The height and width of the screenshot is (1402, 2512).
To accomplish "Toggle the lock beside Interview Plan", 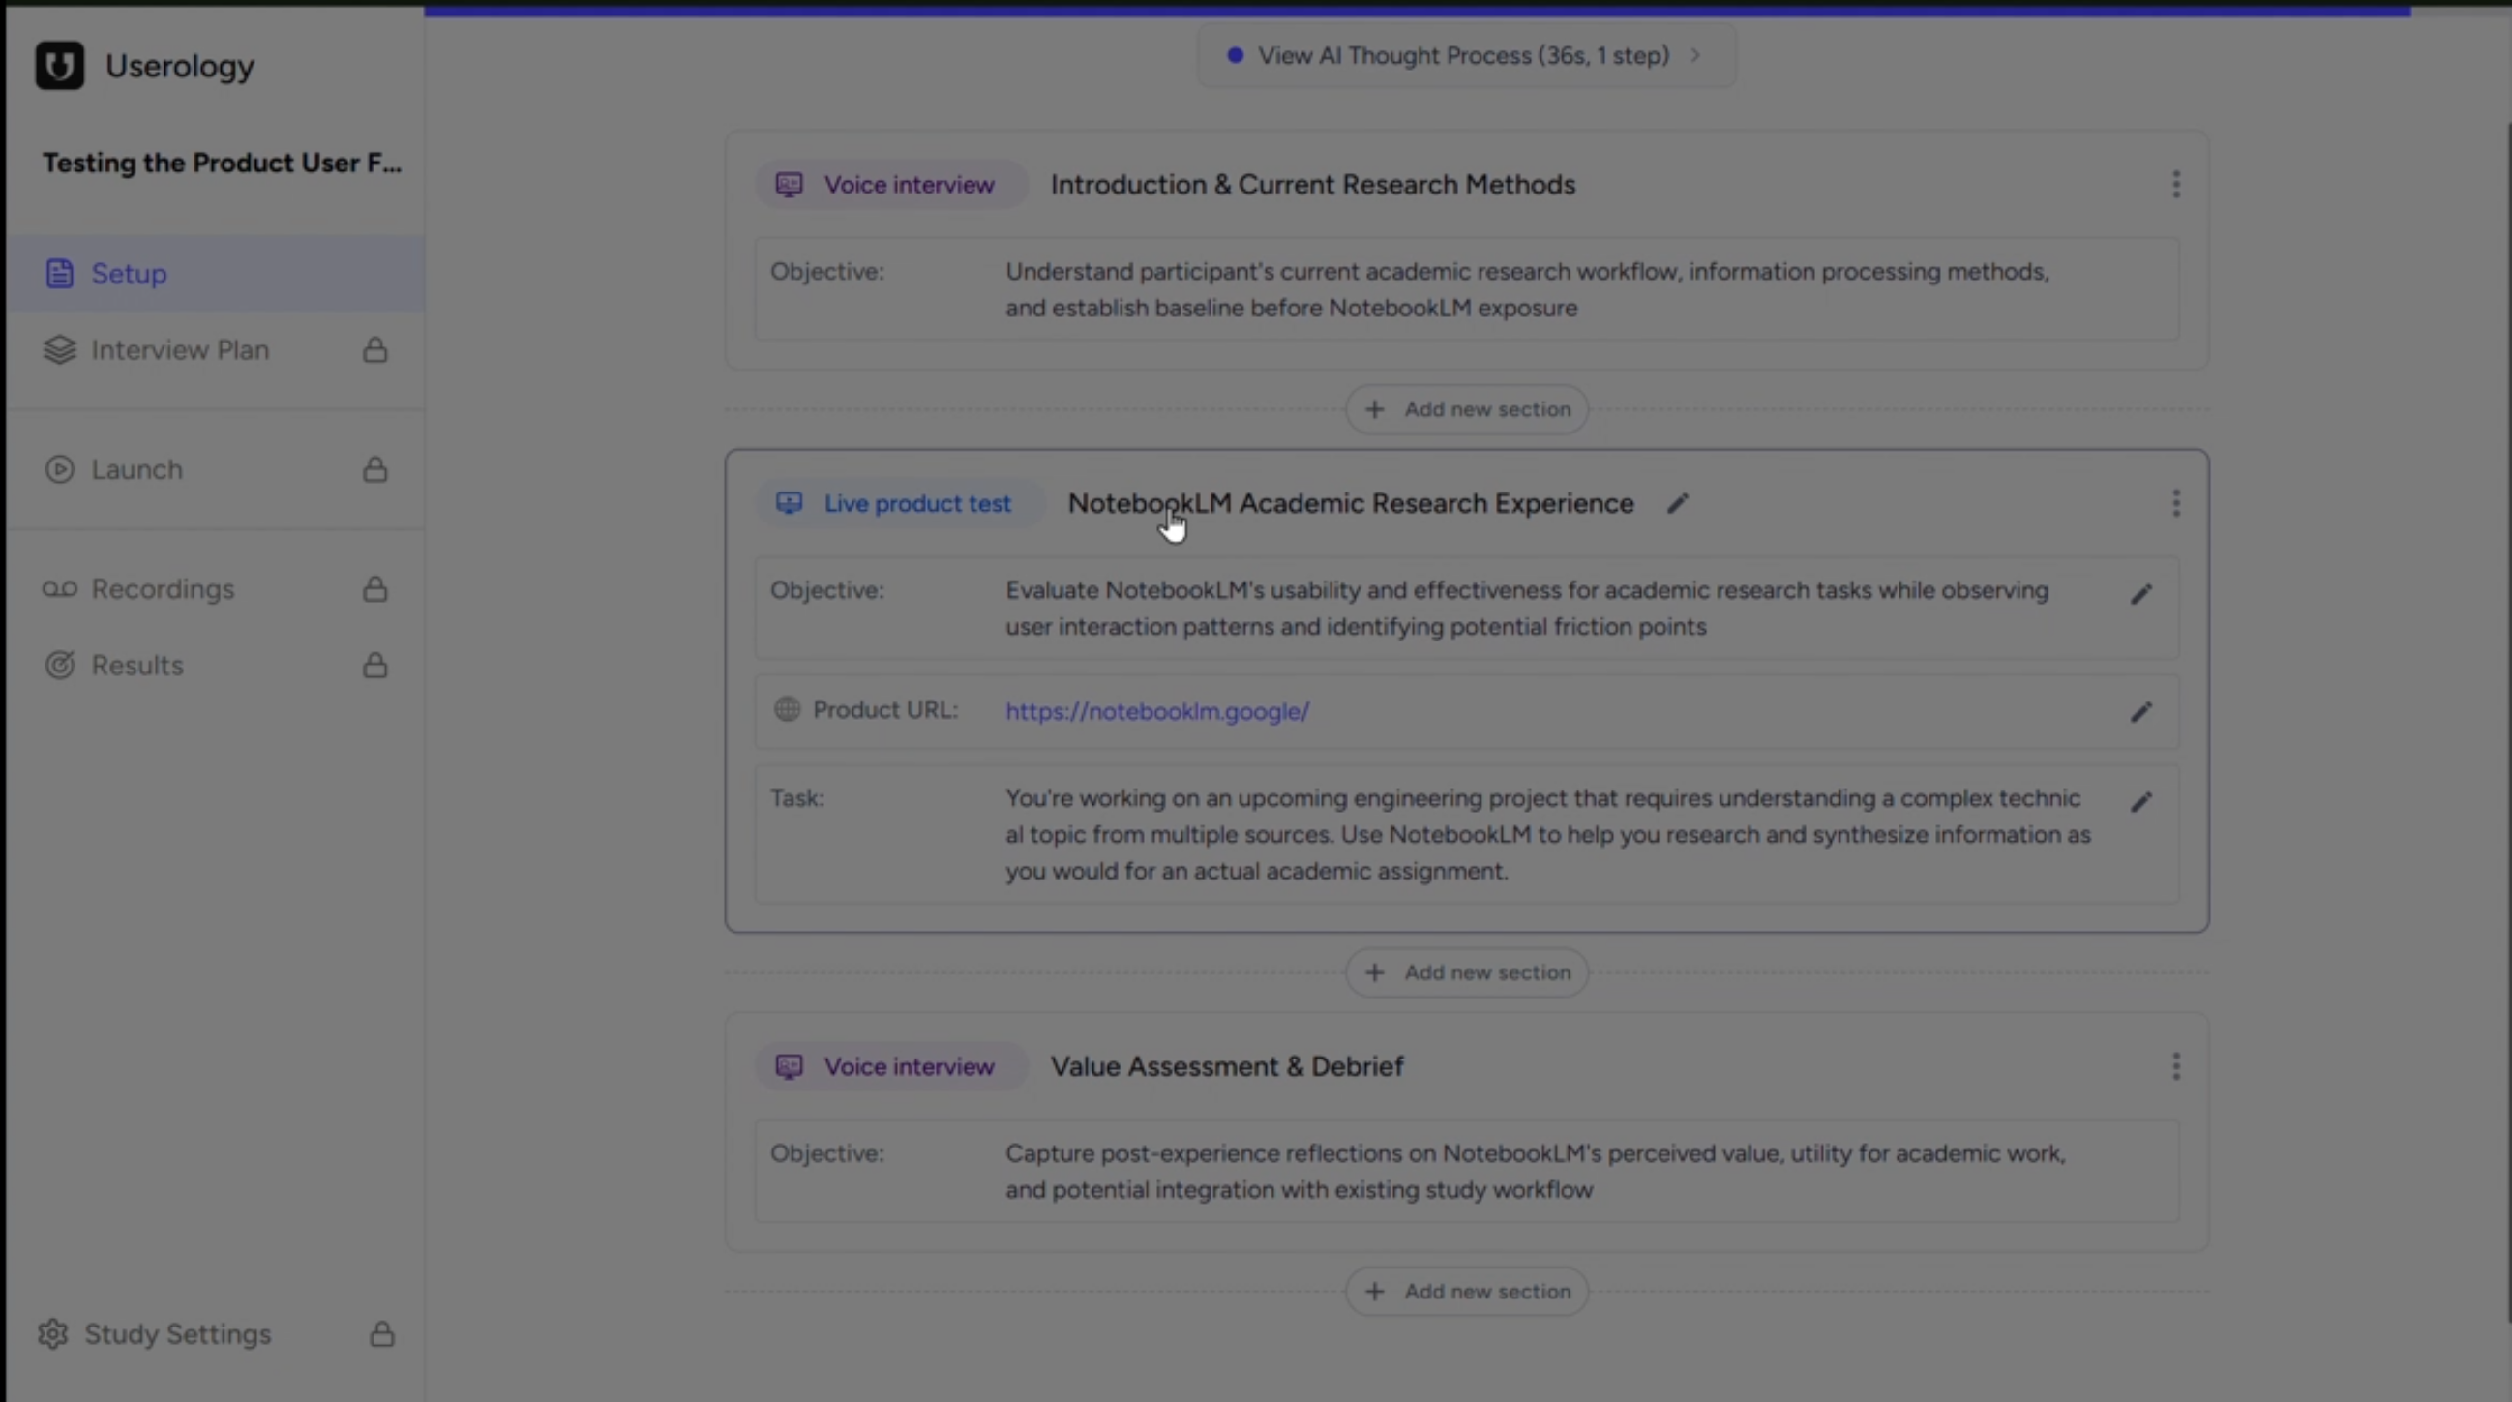I will point(375,350).
